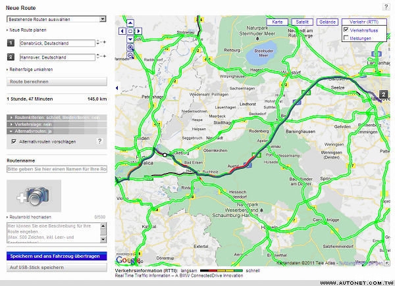Click the Route berechnen button
Screen dimensions: 395x286
pos(57,82)
